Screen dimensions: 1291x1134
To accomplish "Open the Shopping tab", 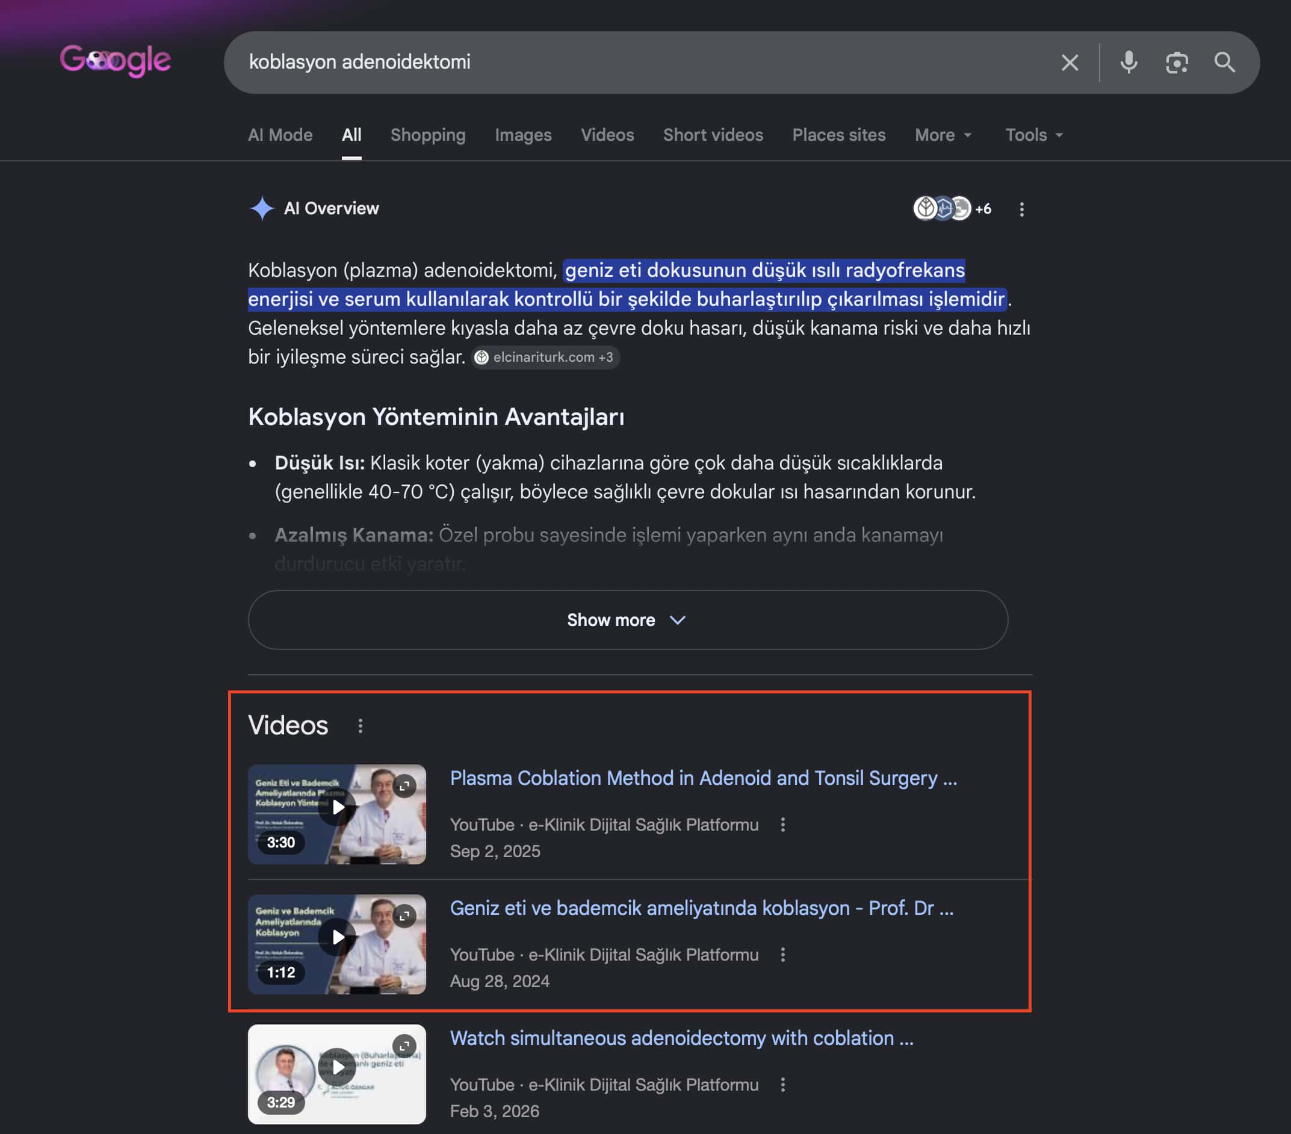I will [x=427, y=135].
